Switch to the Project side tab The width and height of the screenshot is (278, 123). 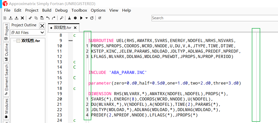pos(6,32)
